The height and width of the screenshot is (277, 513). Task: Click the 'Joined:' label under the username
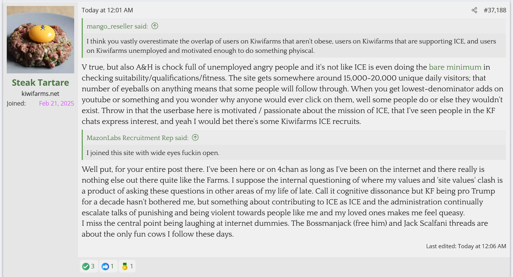[x=16, y=103]
